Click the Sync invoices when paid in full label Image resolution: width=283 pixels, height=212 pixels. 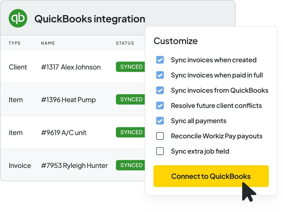coord(217,75)
